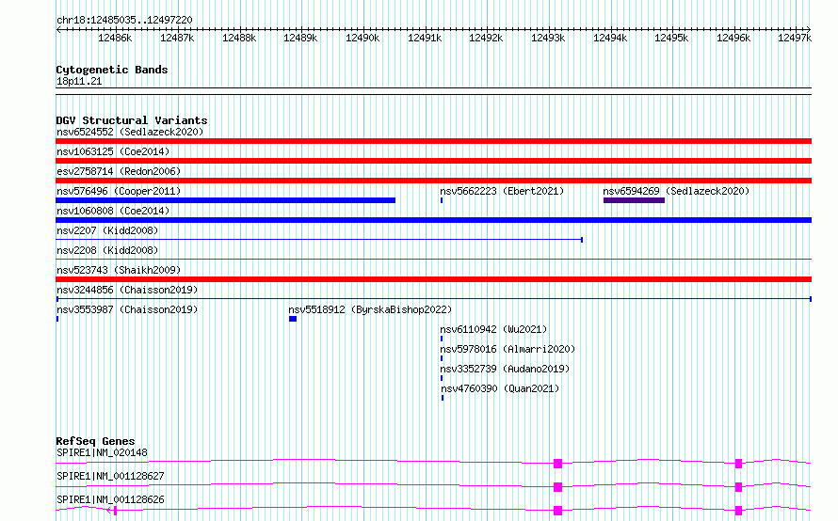Open the DGV Structural Variants track heading

point(132,120)
